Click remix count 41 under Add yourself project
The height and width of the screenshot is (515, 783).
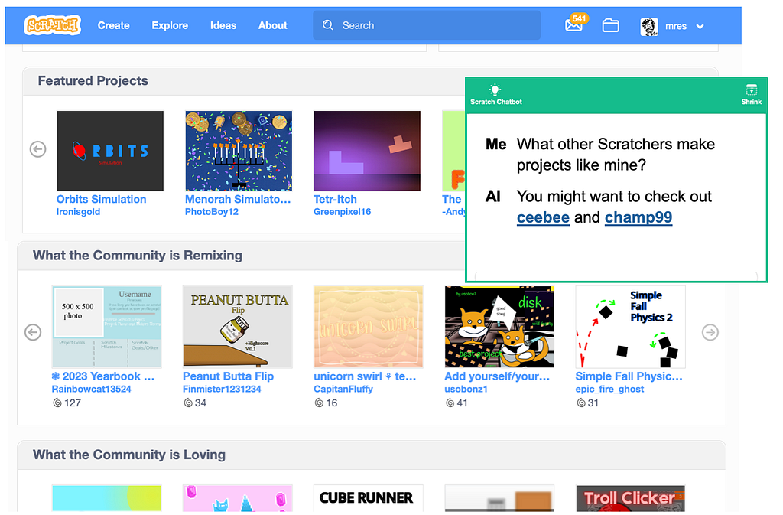tap(457, 403)
